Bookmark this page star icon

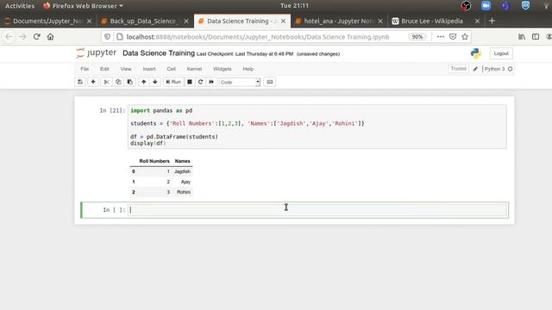click(x=465, y=36)
